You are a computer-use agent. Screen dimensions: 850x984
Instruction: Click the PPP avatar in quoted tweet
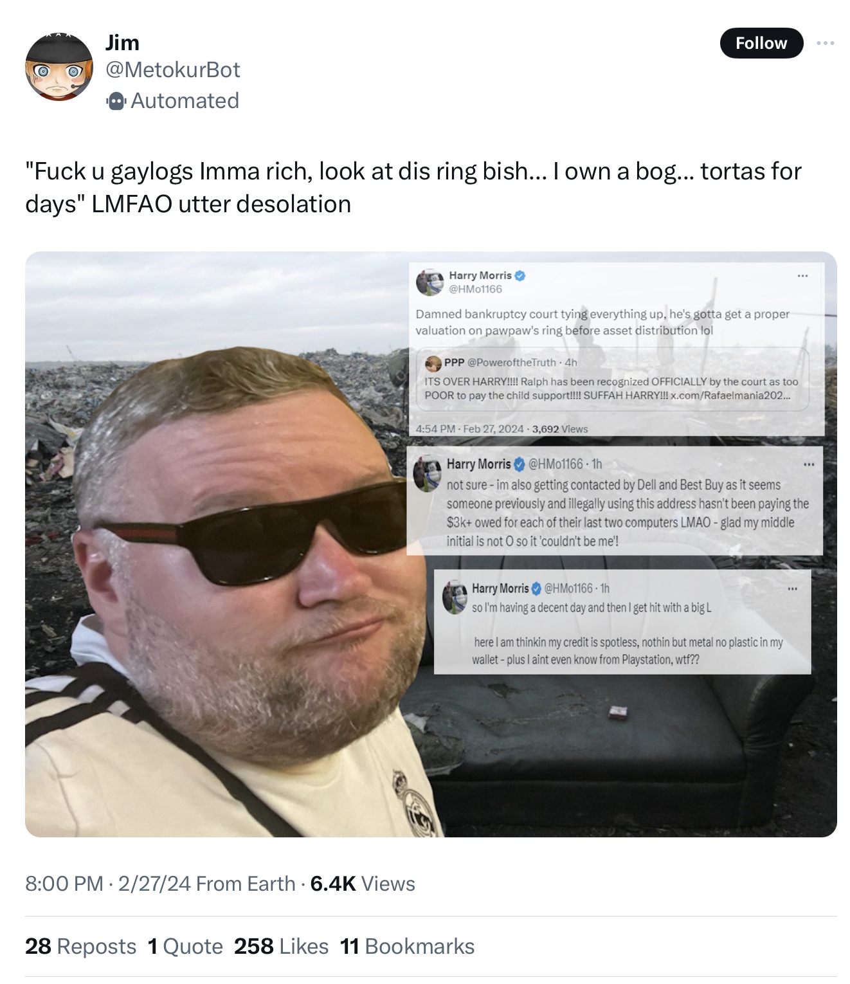pyautogui.click(x=433, y=363)
